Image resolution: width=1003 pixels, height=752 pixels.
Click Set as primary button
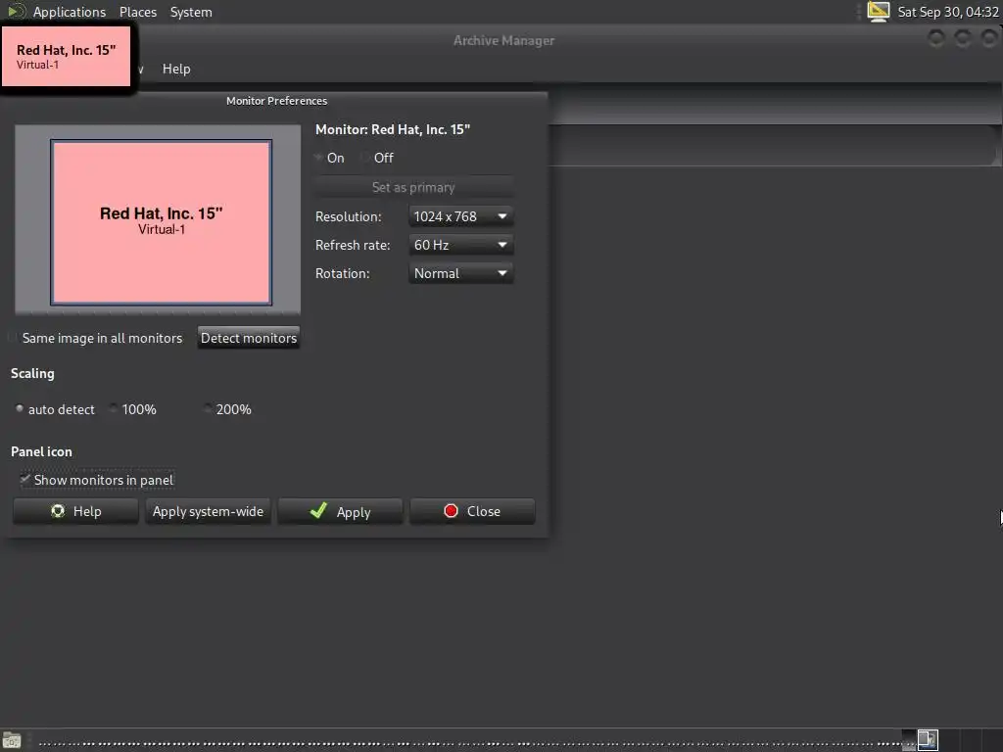413,187
